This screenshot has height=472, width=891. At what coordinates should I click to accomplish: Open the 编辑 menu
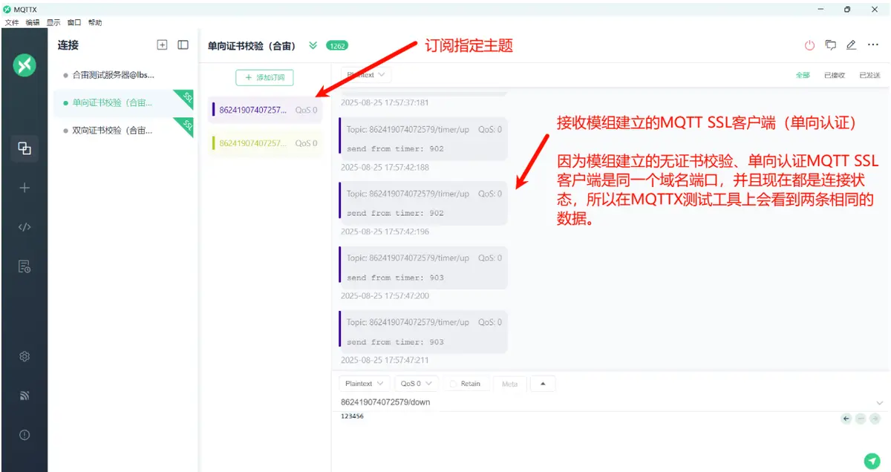[32, 22]
